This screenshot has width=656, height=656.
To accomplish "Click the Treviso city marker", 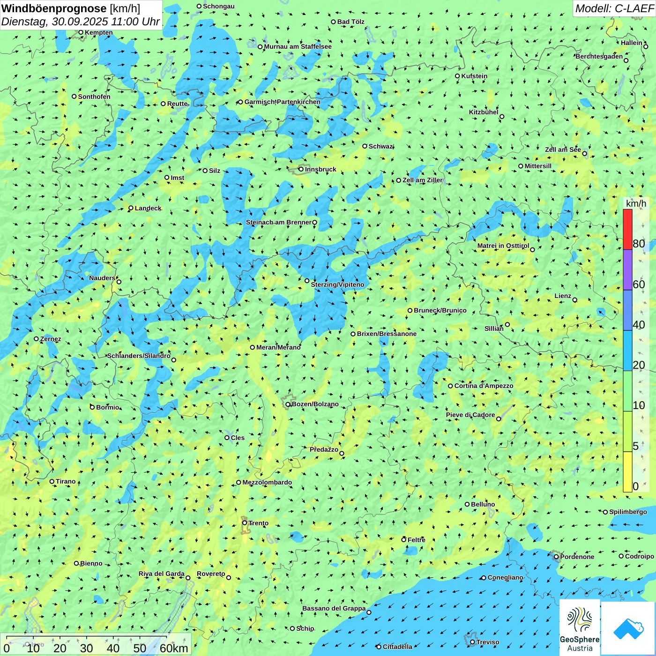I will (472, 642).
